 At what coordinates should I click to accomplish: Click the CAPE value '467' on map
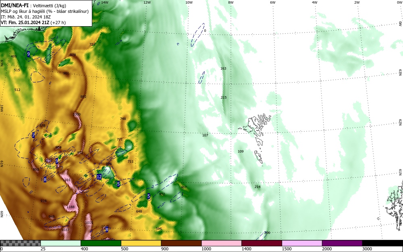pyautogui.click(x=184, y=187)
